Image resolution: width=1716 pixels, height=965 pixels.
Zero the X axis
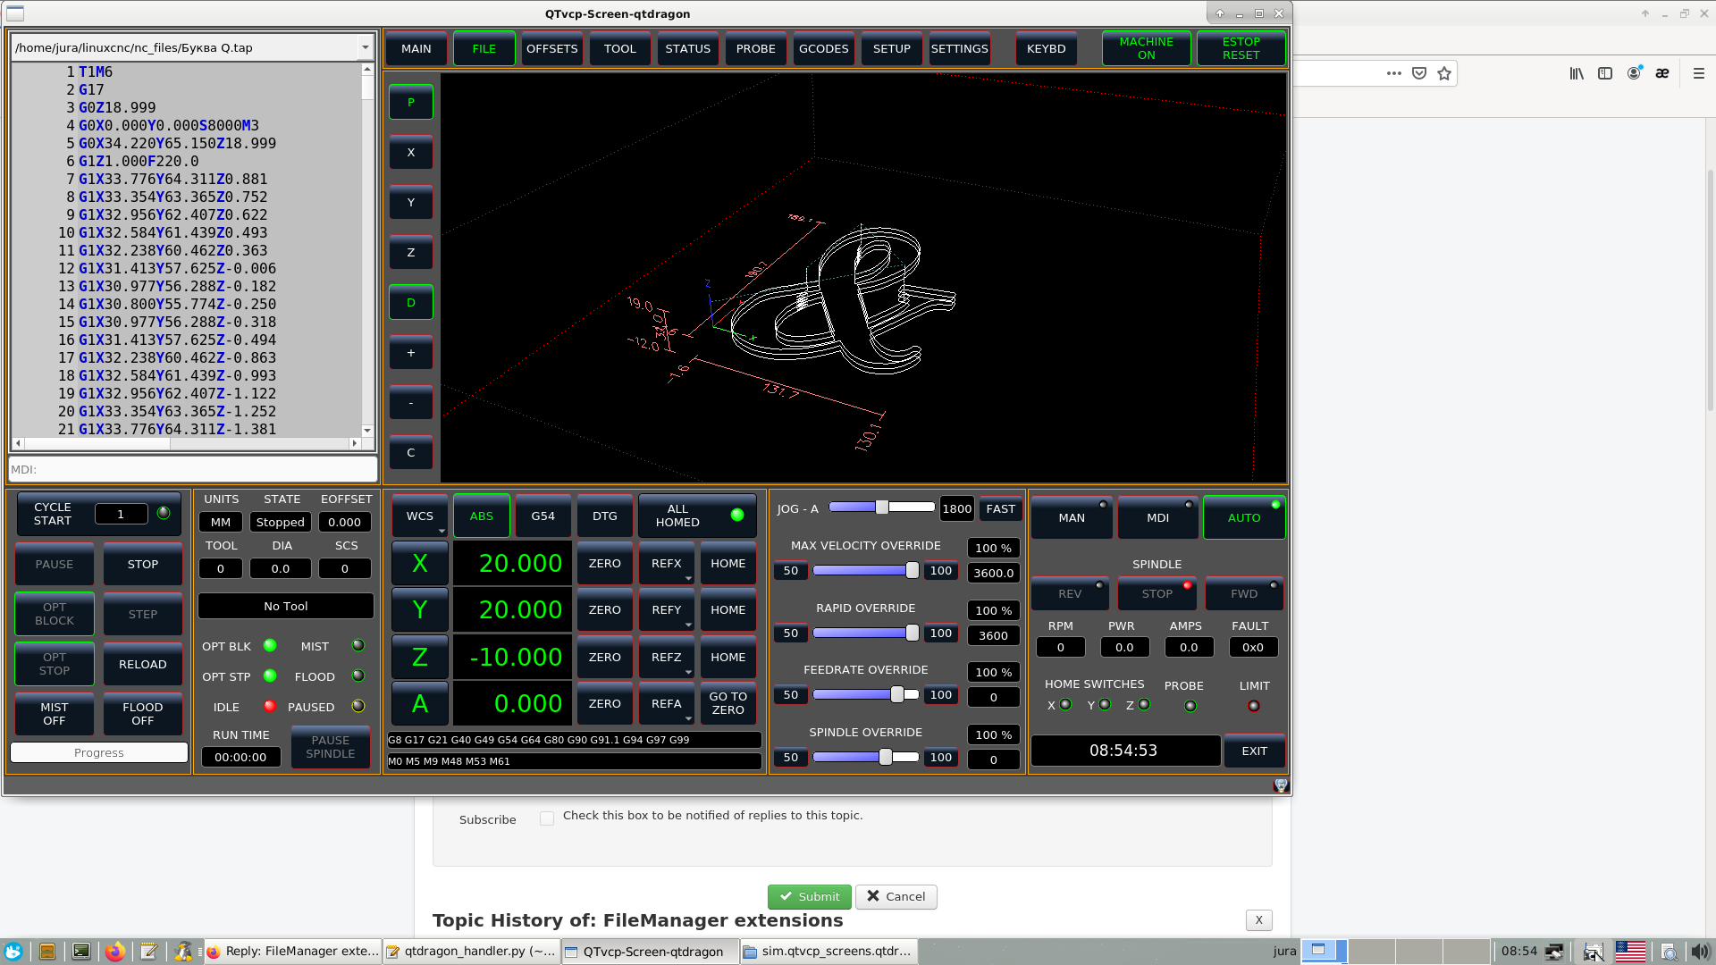605,563
